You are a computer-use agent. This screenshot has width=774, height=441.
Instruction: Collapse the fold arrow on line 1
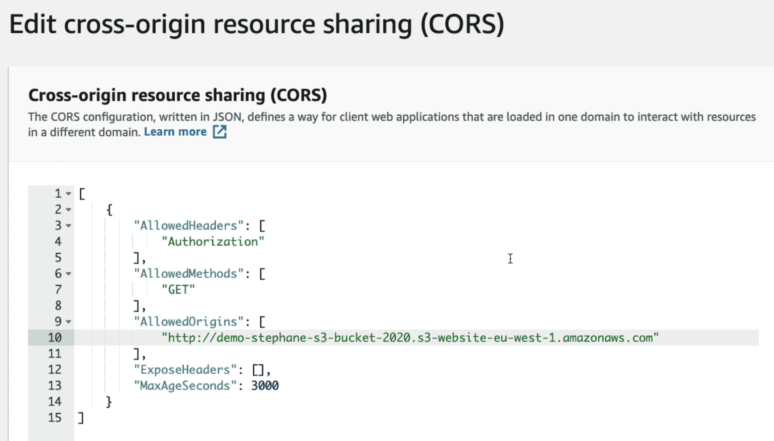coord(69,194)
